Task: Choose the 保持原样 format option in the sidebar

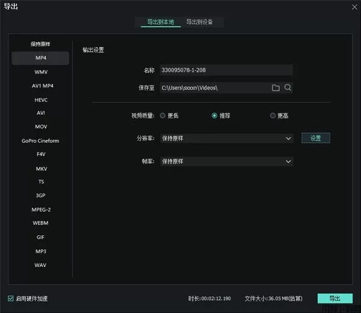Action: click(x=40, y=44)
